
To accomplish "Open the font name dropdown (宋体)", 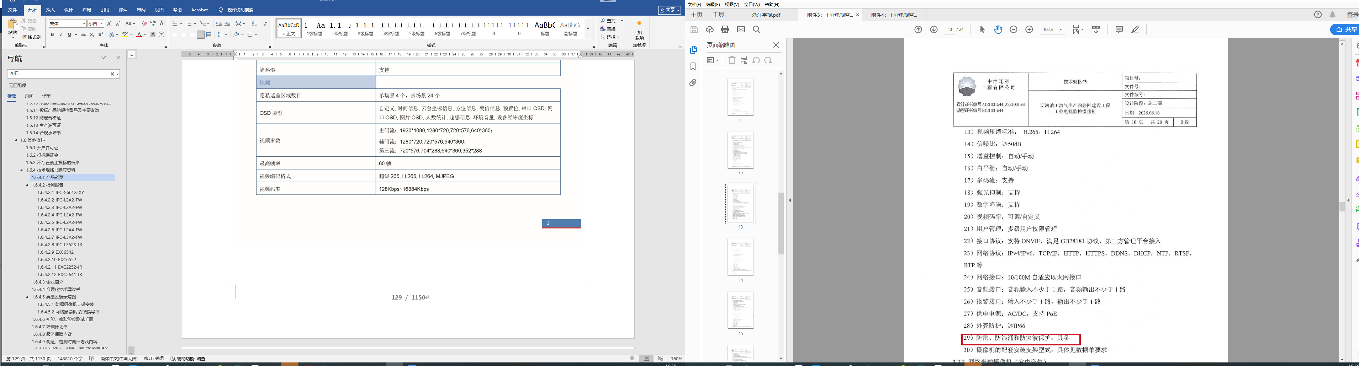I will pyautogui.click(x=84, y=24).
